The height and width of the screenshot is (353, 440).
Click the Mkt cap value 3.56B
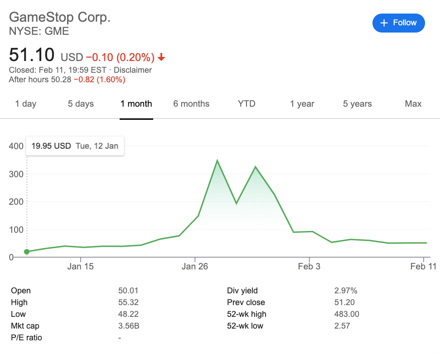pyautogui.click(x=129, y=326)
